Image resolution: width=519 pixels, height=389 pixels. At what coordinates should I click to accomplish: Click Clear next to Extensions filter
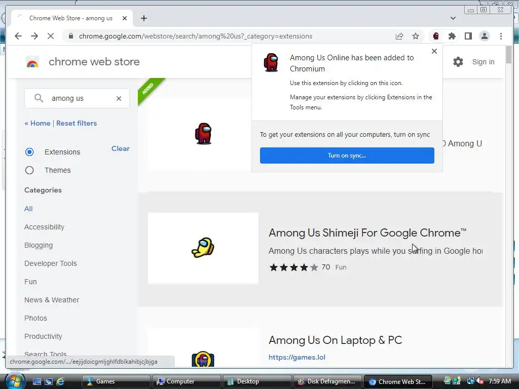coord(121,148)
